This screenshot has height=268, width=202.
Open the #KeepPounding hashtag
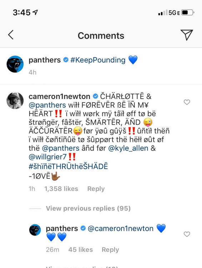98,60
